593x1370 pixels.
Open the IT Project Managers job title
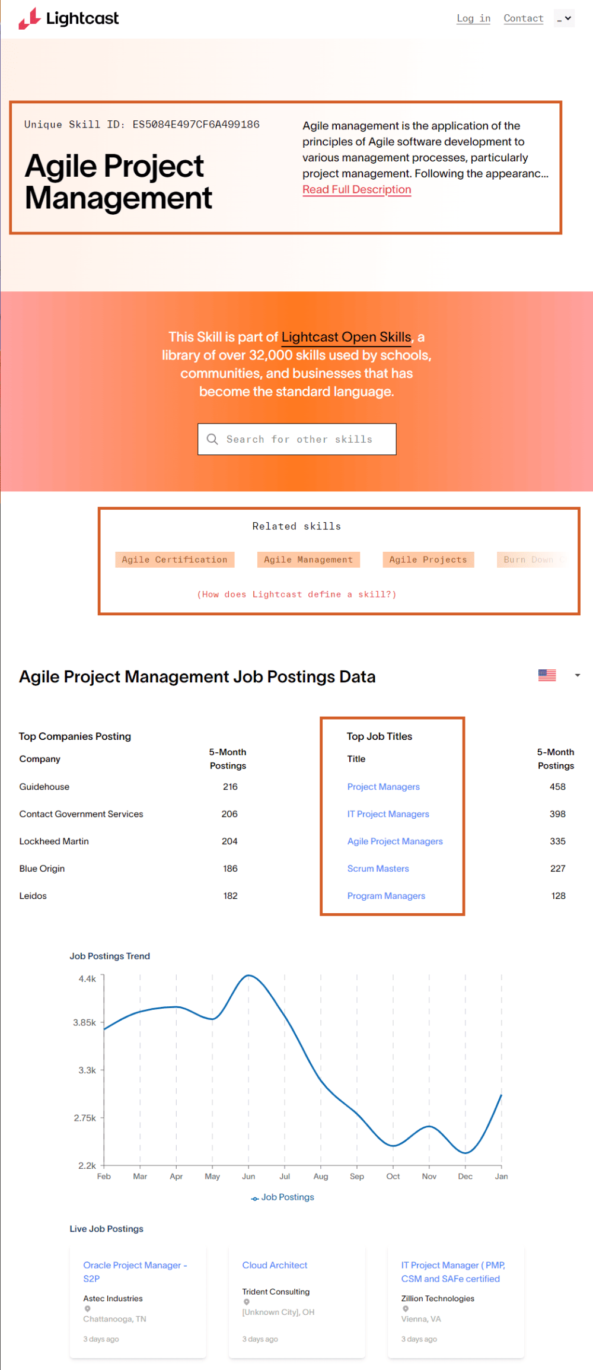coord(388,814)
